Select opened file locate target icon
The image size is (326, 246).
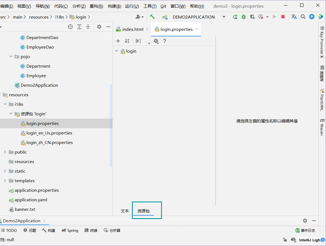click(70, 27)
